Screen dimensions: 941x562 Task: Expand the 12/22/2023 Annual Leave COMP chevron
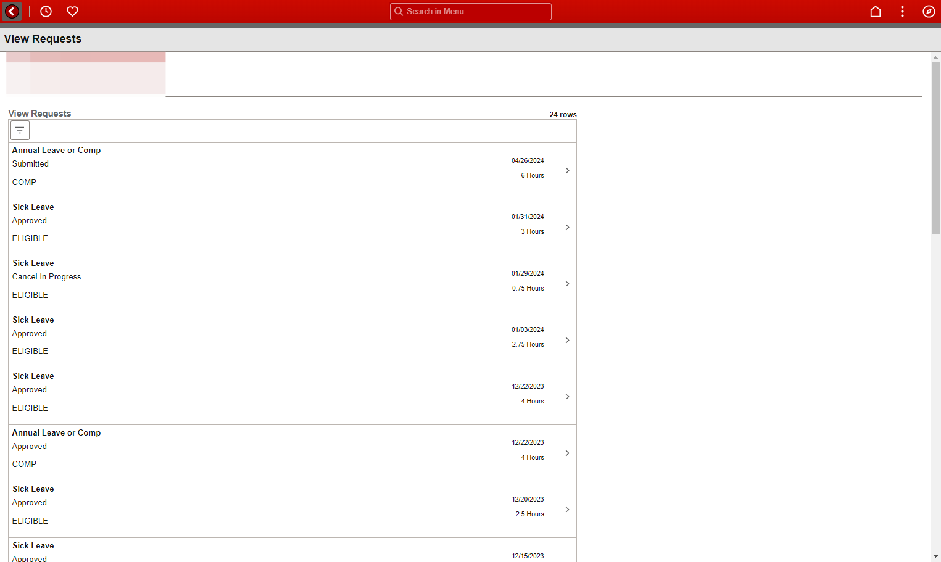pos(567,453)
